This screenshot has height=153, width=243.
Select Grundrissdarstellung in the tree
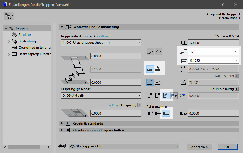pos(34,48)
